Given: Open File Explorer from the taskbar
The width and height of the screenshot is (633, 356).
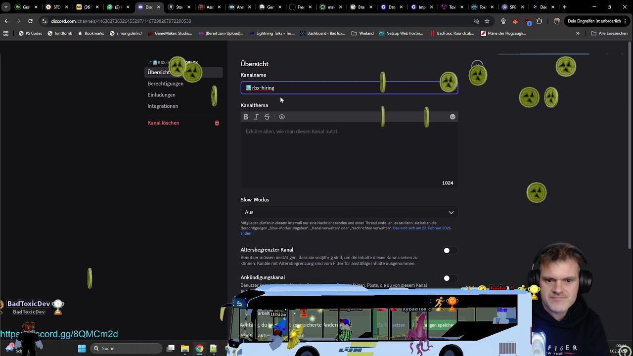Looking at the screenshot, I should [185, 349].
